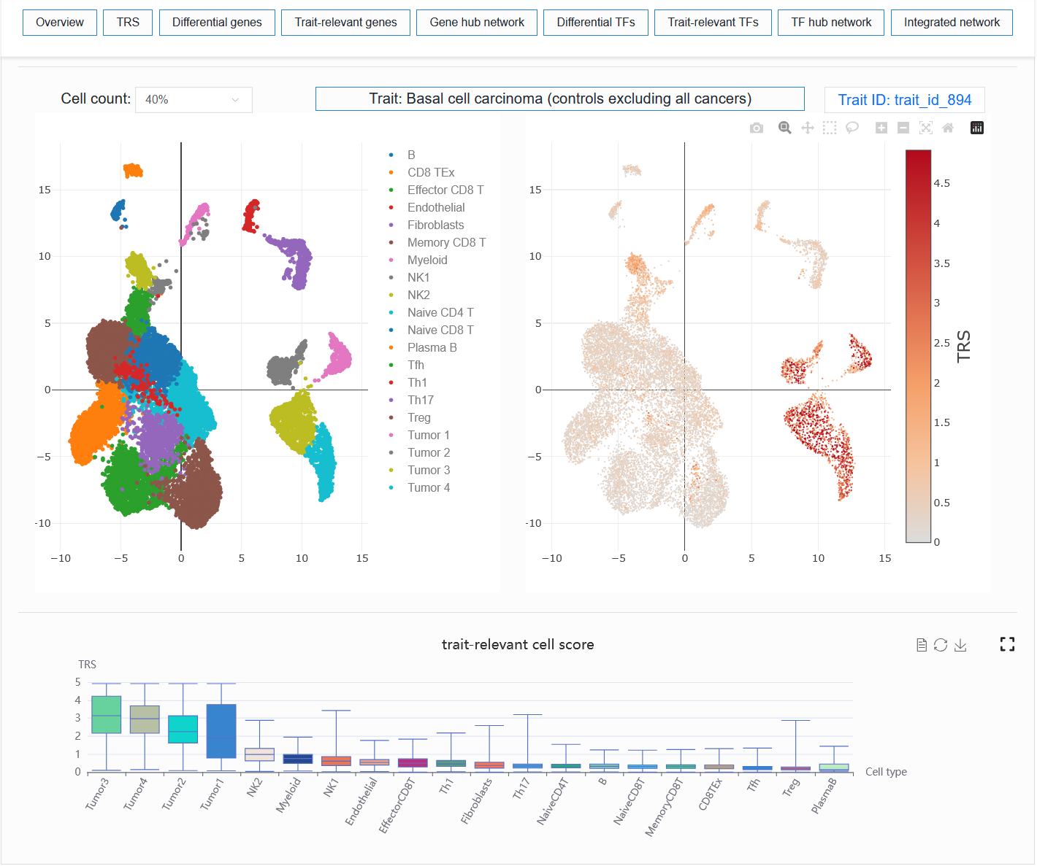This screenshot has width=1037, height=866.
Task: Click the Zoom in plus icon
Action: pos(881,128)
